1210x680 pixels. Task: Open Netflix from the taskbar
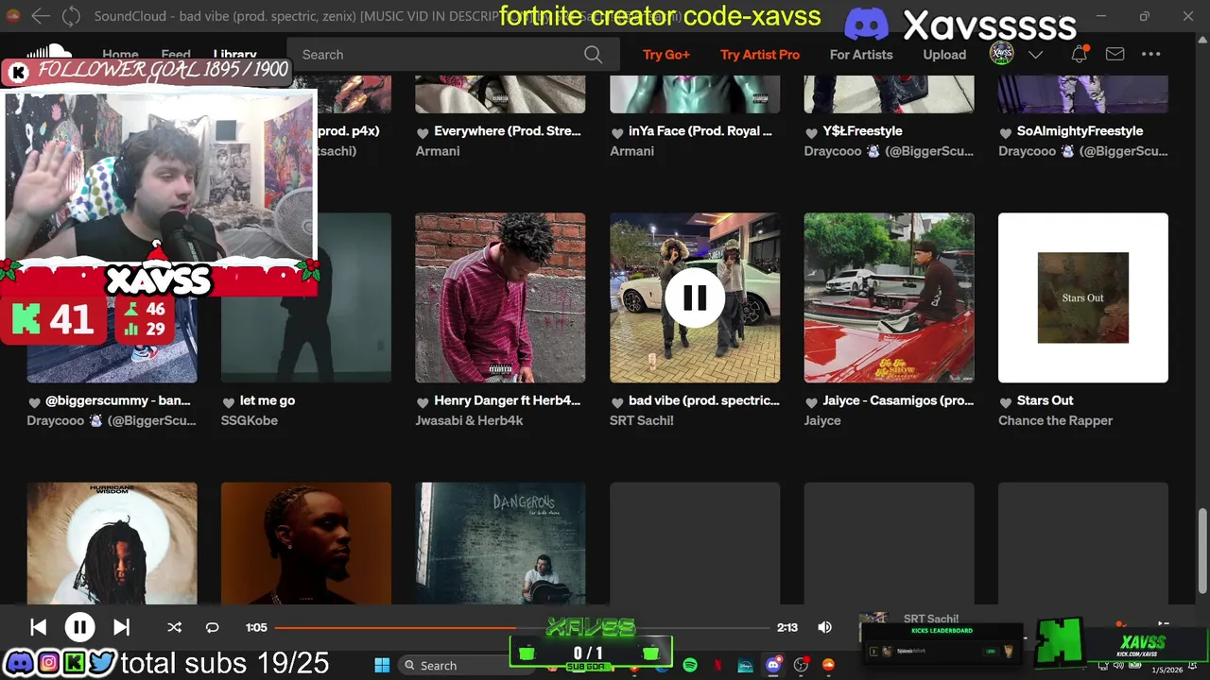[x=717, y=665]
